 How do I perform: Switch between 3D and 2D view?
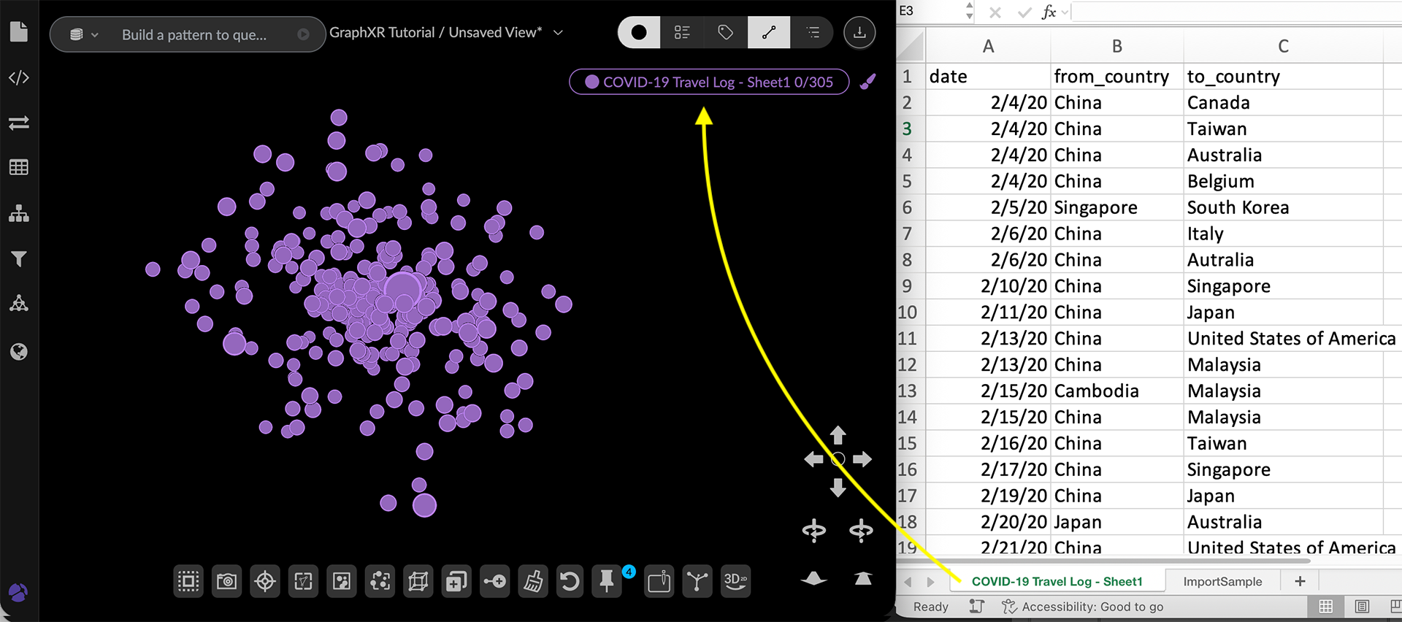(735, 582)
